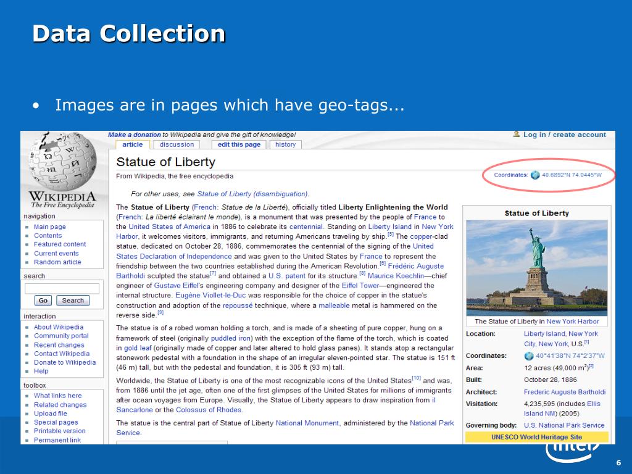Open Log in / create account link

(564, 135)
